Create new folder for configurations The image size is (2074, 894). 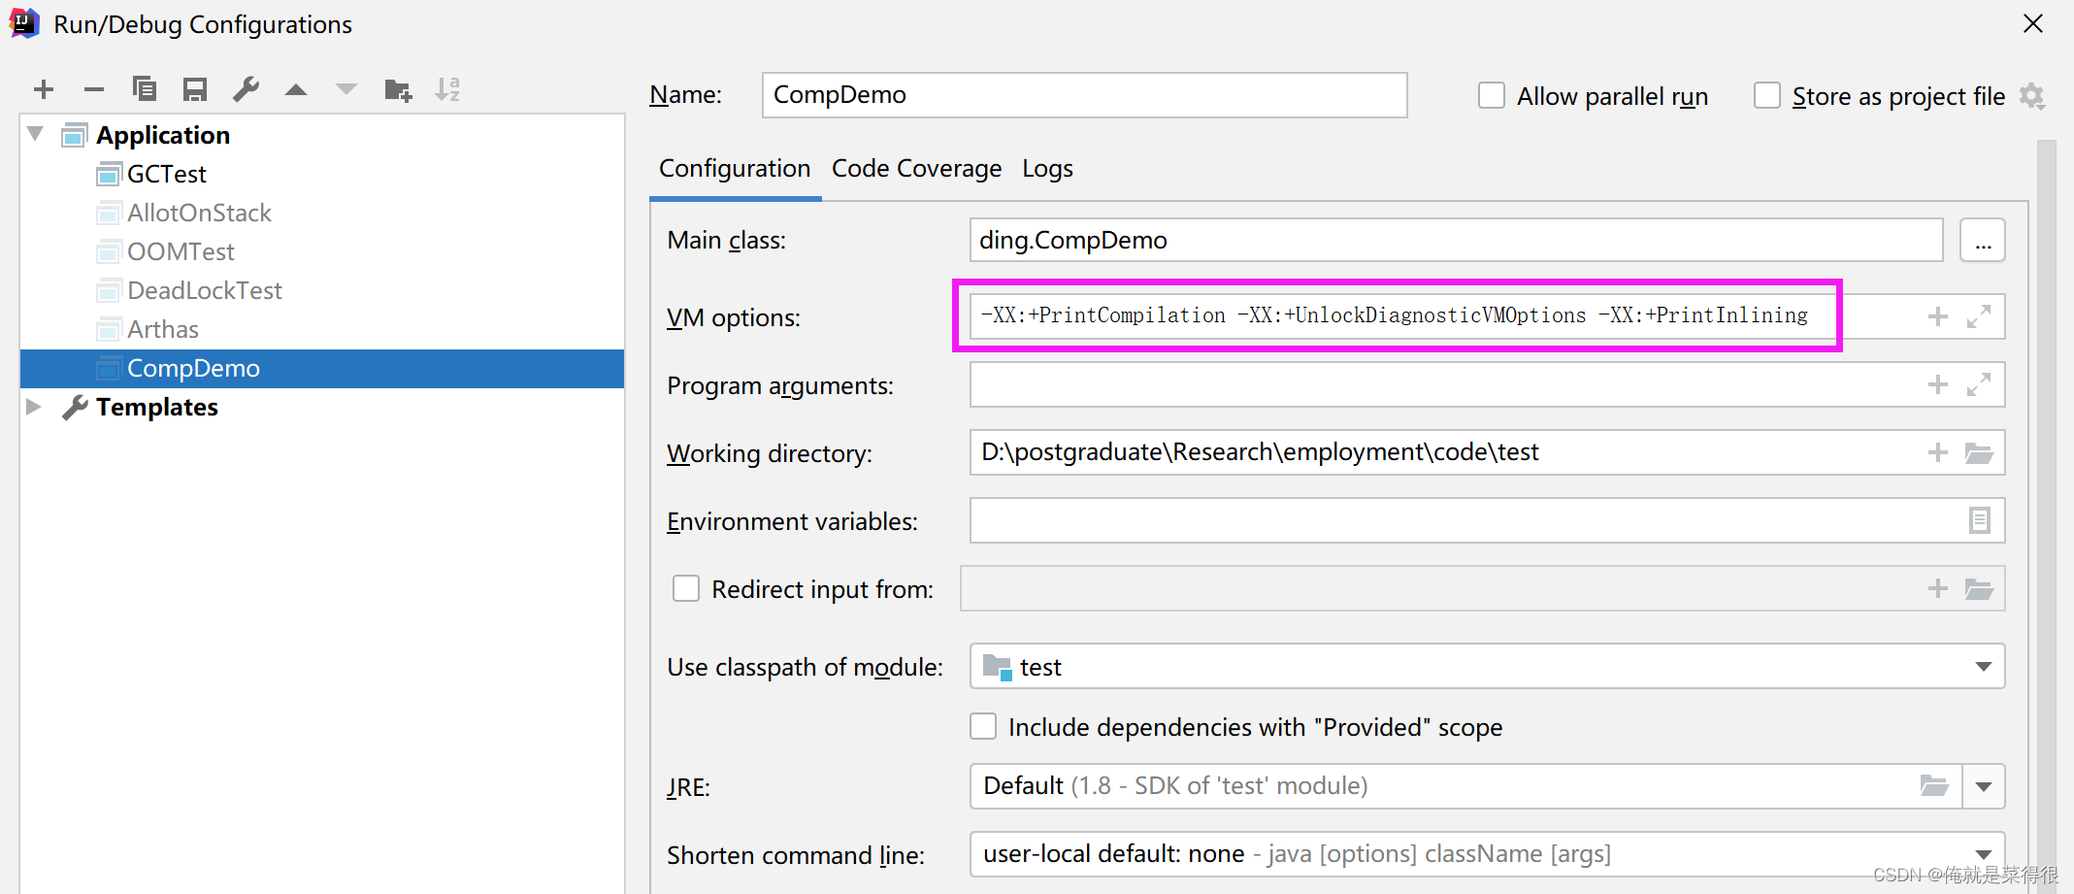coord(398,90)
